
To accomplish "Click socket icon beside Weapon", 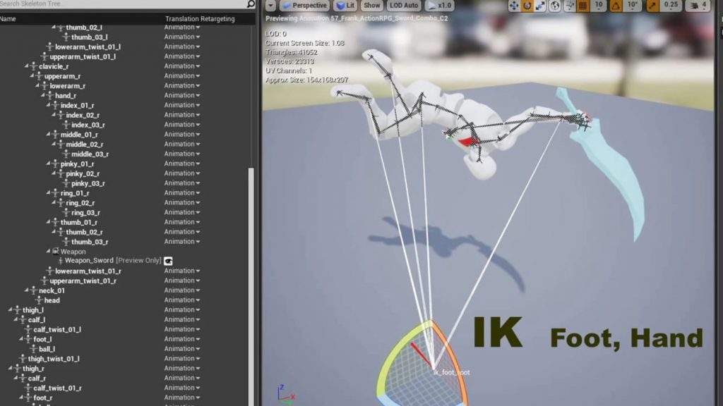I will tap(55, 252).
